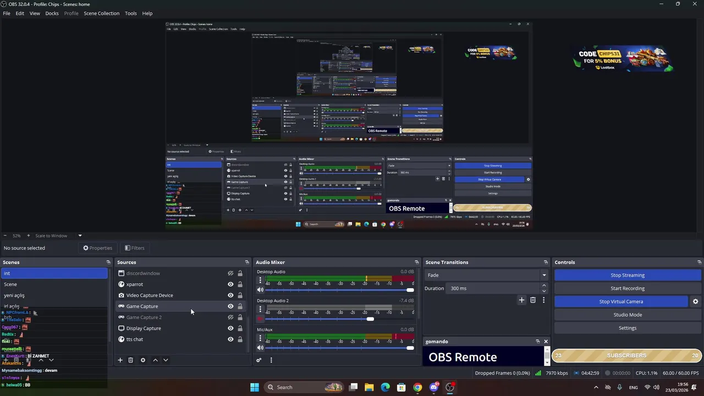The height and width of the screenshot is (396, 704).
Task: Float the Scene Transitions dock icon
Action: (x=546, y=262)
